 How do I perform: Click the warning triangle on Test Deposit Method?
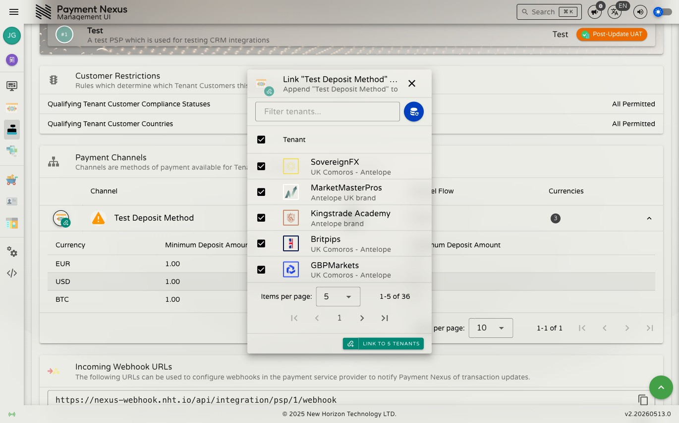click(x=98, y=218)
